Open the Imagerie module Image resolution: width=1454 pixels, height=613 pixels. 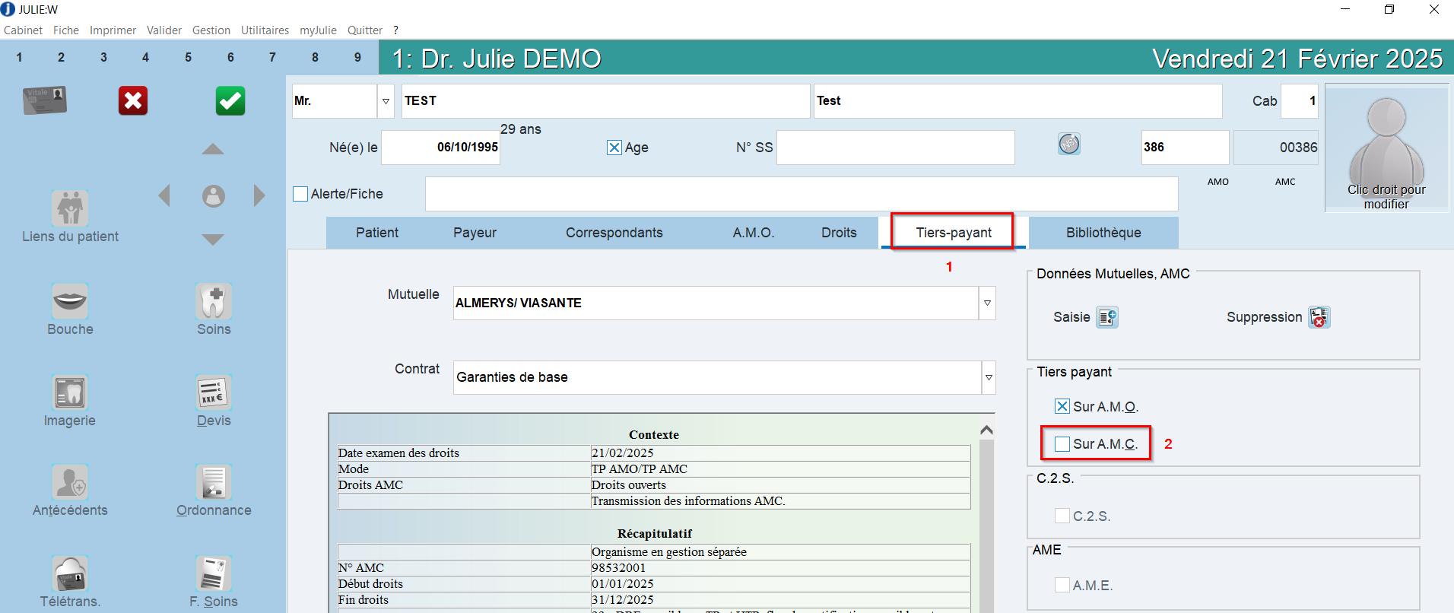click(70, 392)
